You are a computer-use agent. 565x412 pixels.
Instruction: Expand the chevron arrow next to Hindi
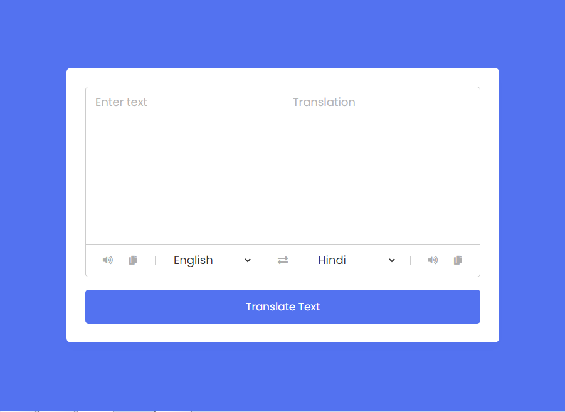[392, 260]
